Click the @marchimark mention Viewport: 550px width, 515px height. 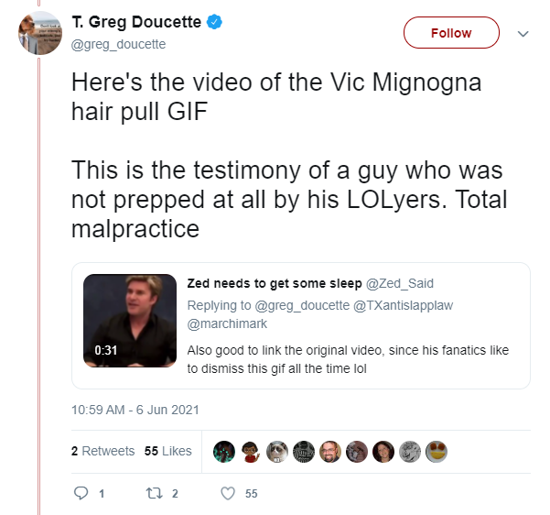point(227,323)
